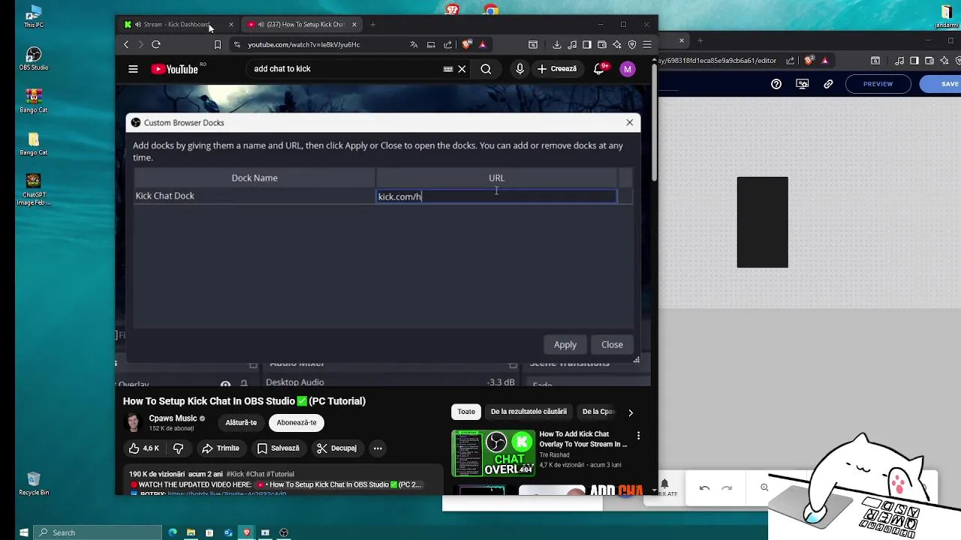Click the PREVIEW button in overlay editor
The image size is (961, 540).
pyautogui.click(x=878, y=84)
